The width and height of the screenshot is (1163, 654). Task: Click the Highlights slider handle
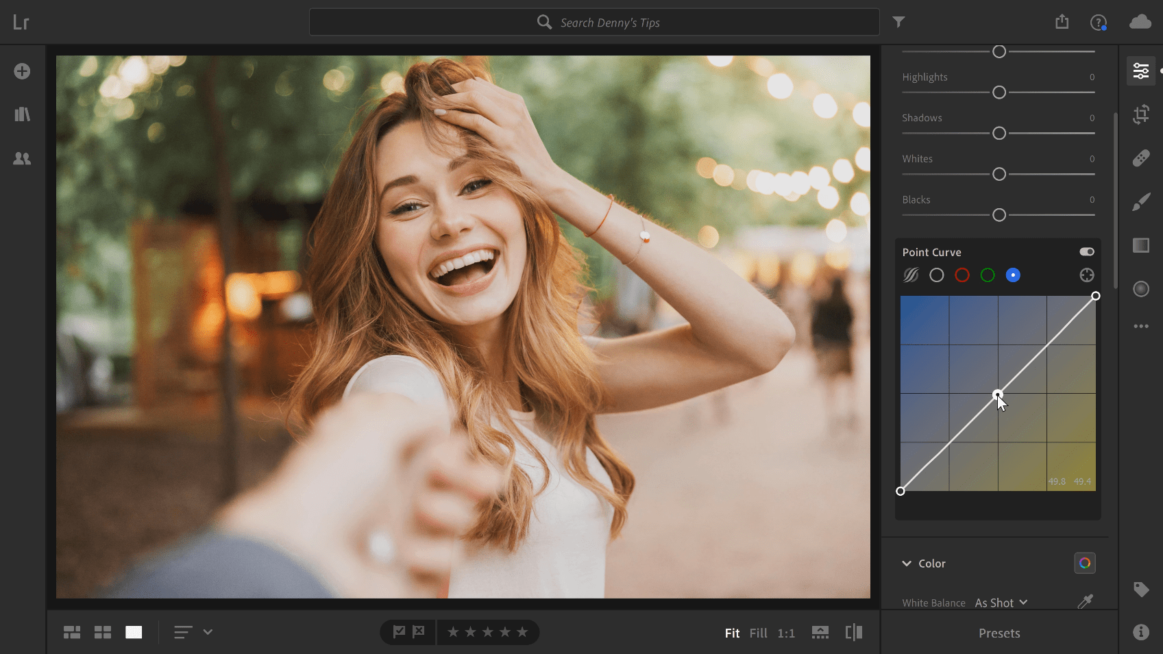point(999,92)
